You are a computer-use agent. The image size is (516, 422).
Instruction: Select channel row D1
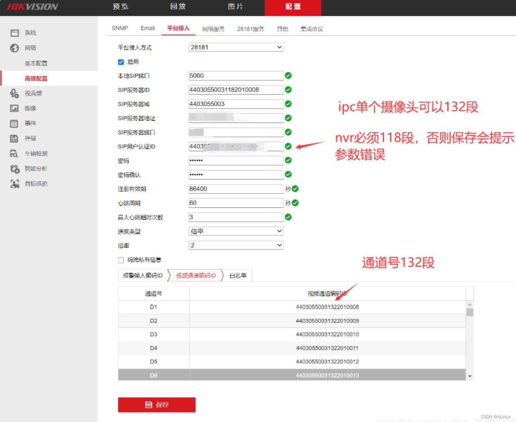292,307
